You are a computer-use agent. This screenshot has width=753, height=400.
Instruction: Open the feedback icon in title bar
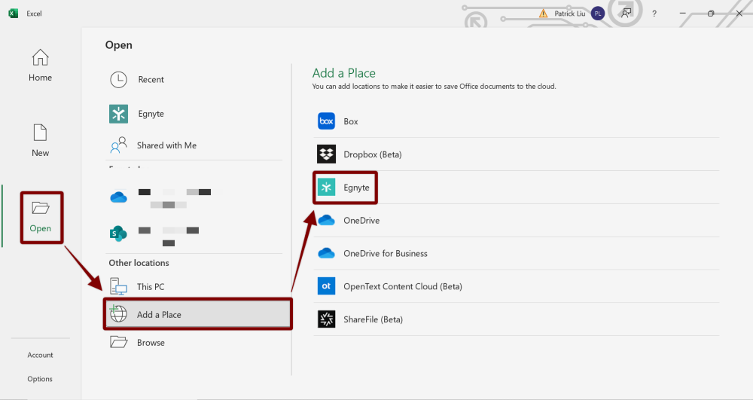click(x=626, y=14)
